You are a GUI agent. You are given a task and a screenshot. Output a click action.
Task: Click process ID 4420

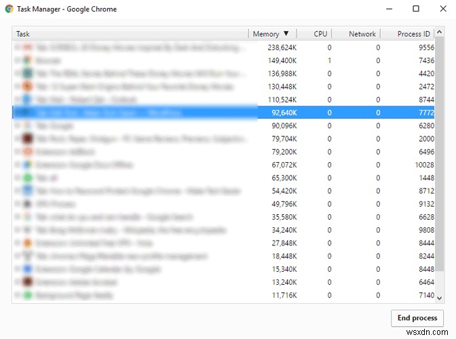pos(426,73)
